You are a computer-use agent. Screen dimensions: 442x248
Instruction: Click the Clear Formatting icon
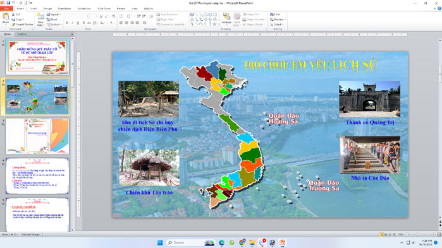pyautogui.click(x=113, y=16)
